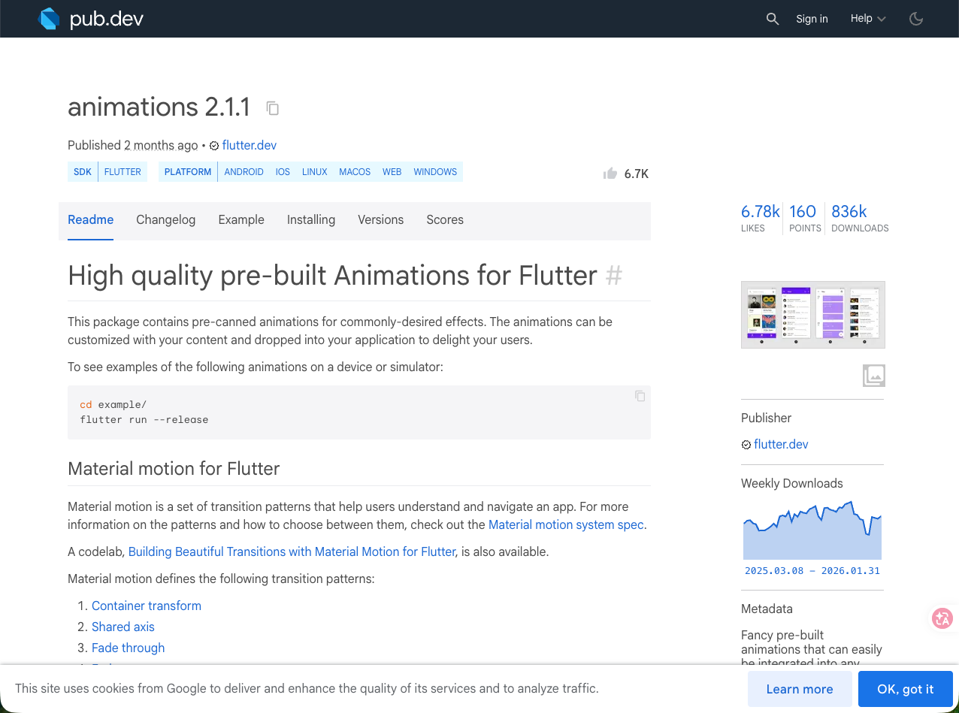Open the flutter.dev link near publish date
This screenshot has width=959, height=713.
tap(250, 145)
